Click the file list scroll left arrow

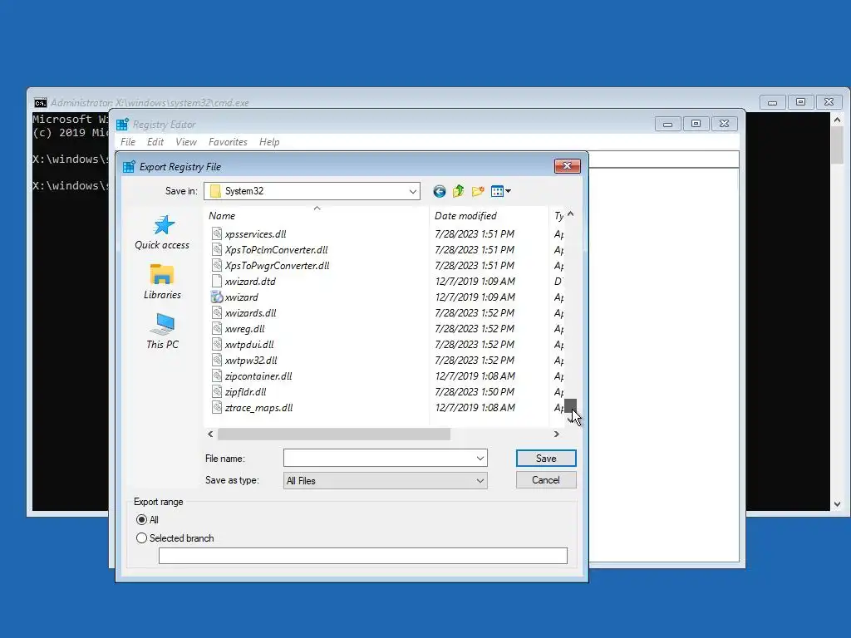pos(210,434)
